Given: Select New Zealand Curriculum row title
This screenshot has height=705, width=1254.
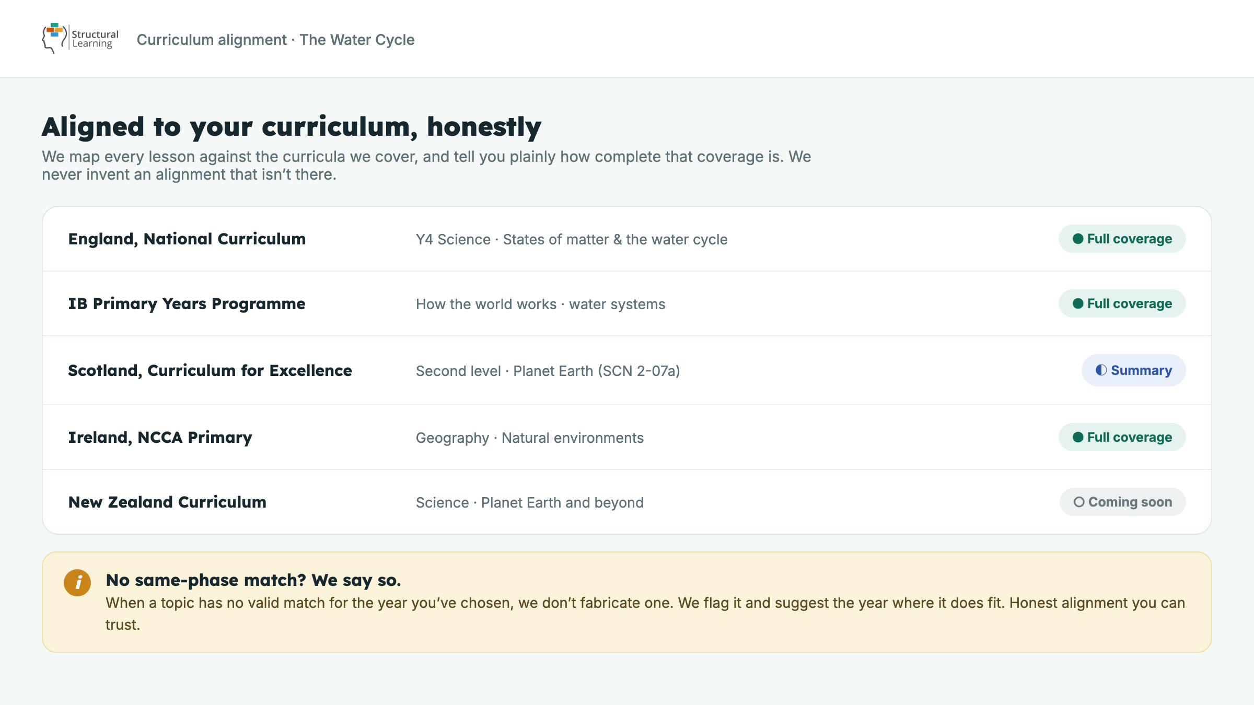Looking at the screenshot, I should coord(167,502).
